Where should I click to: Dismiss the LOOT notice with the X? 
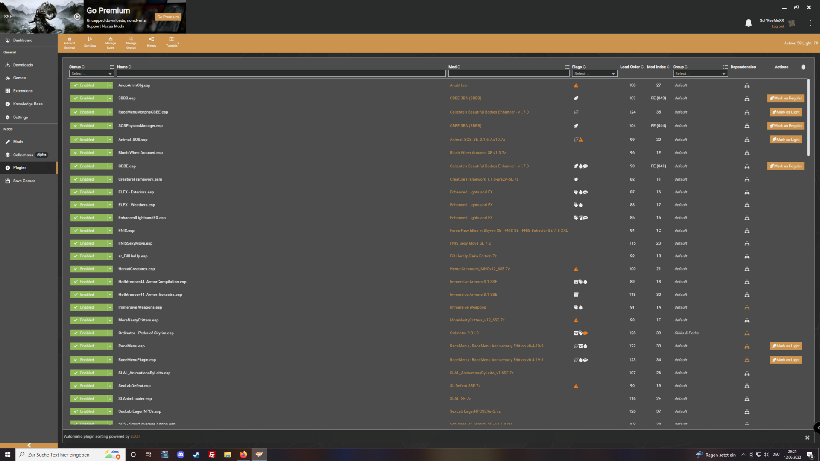[807, 438]
